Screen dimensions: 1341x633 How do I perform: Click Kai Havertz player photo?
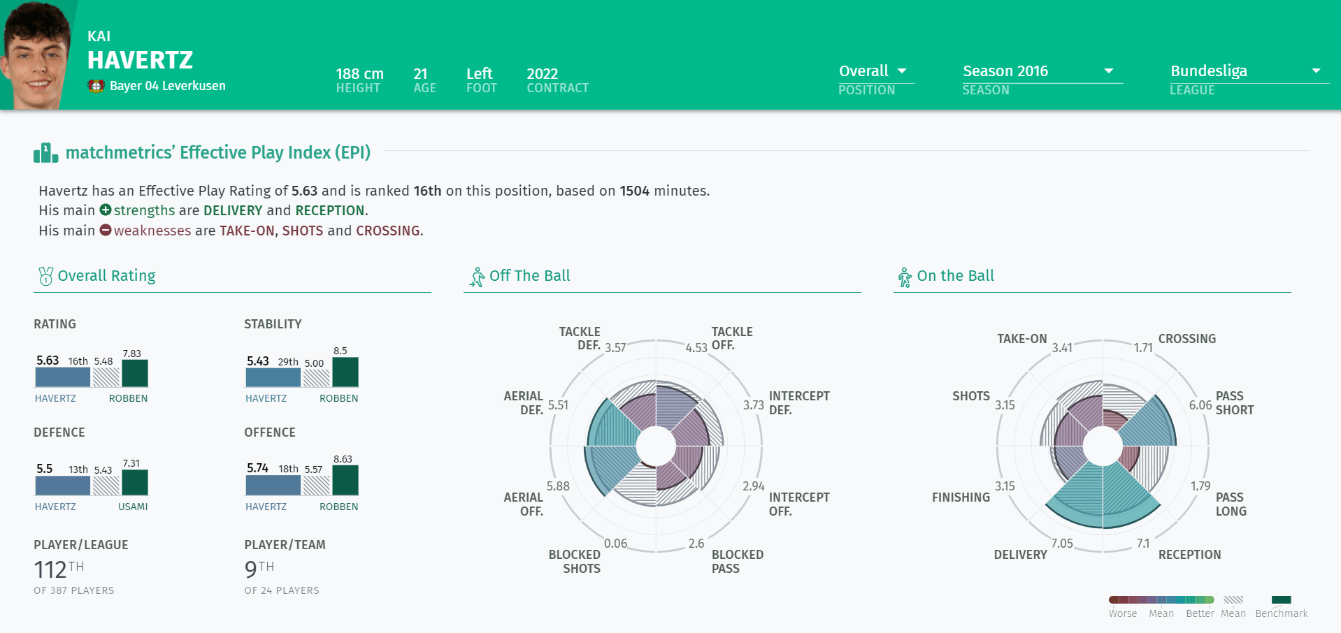click(x=36, y=54)
